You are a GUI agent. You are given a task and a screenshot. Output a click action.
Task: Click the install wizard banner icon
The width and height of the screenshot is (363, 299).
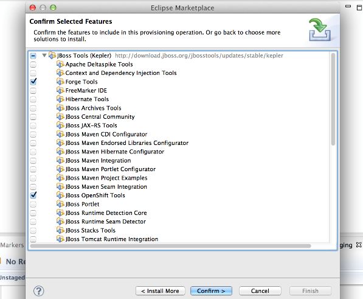(320, 30)
